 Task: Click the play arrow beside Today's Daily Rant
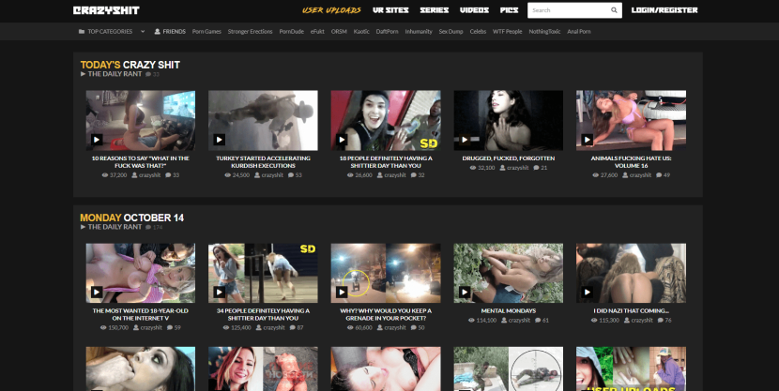pos(84,73)
